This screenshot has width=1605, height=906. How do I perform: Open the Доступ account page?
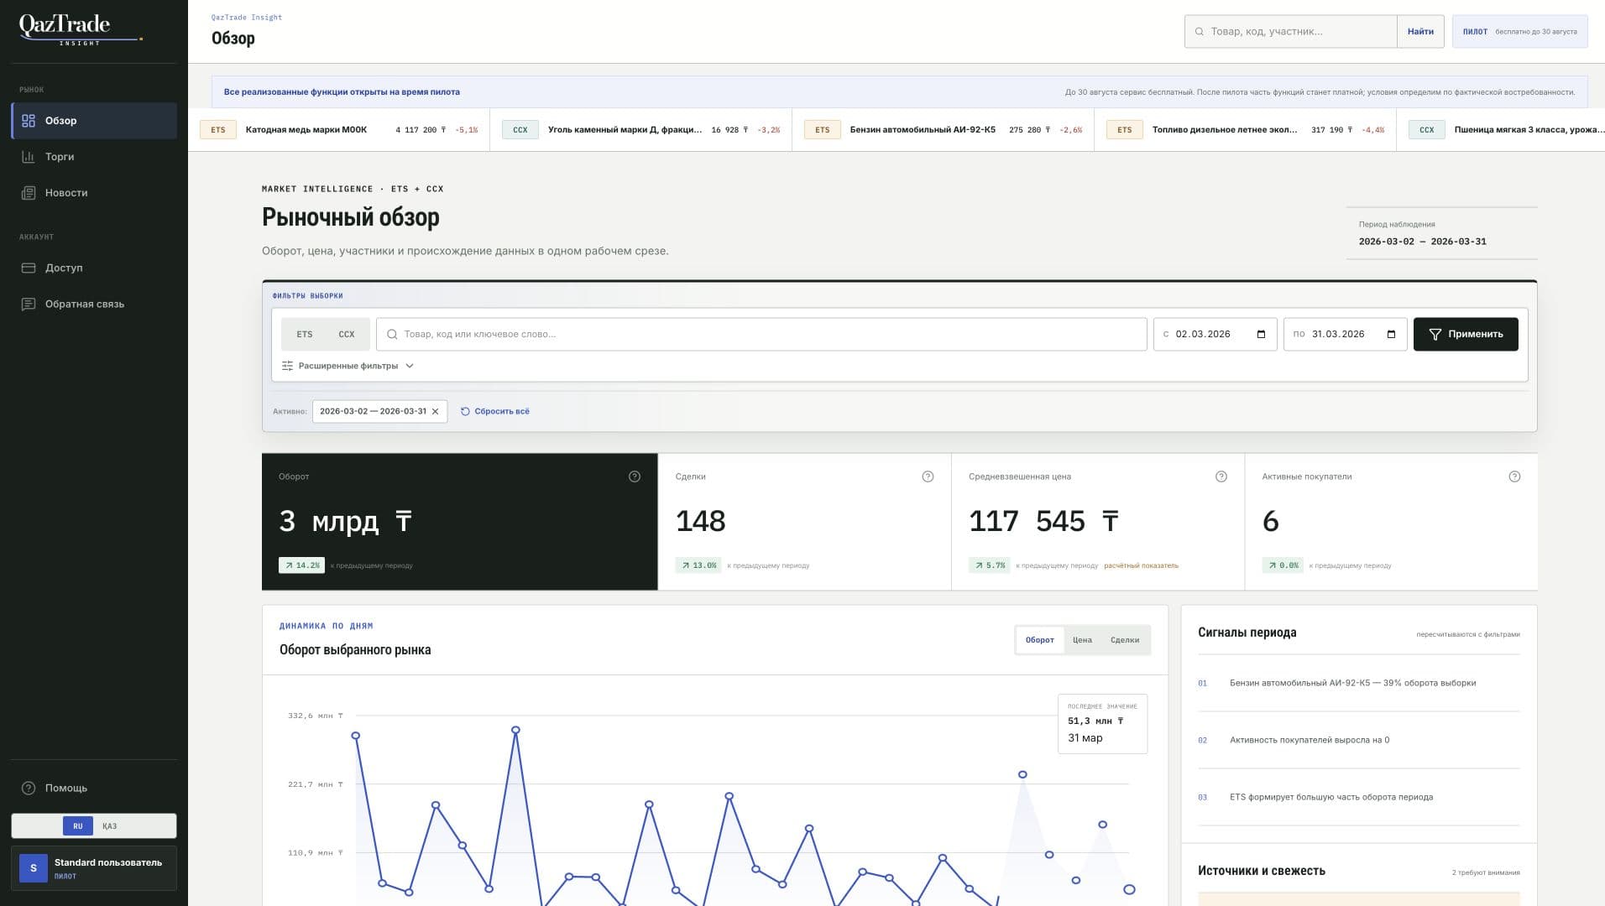[x=94, y=268]
